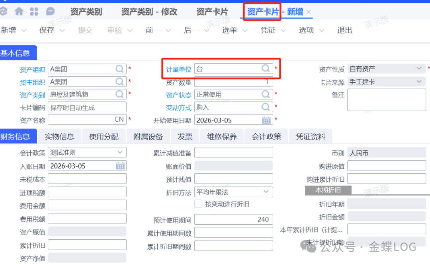Switch to the 实物信息 tab
Image resolution: width=430 pixels, height=264 pixels.
point(59,137)
